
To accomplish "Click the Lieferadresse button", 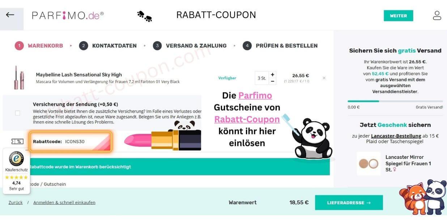I will (349, 203).
